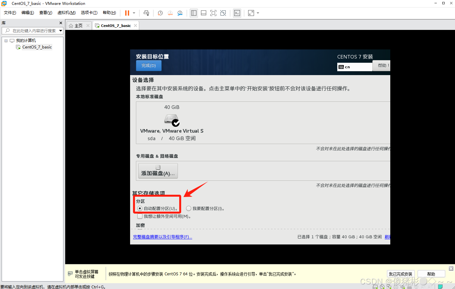
Task: Select 我要配置分区(I) radio button
Action: click(x=189, y=208)
